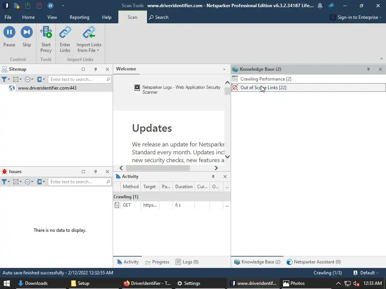Close the Sitemap panel
Viewport: 386px width, 289px height.
coord(107,69)
